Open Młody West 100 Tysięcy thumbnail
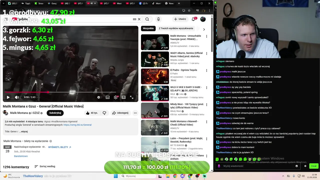 (x=155, y=110)
